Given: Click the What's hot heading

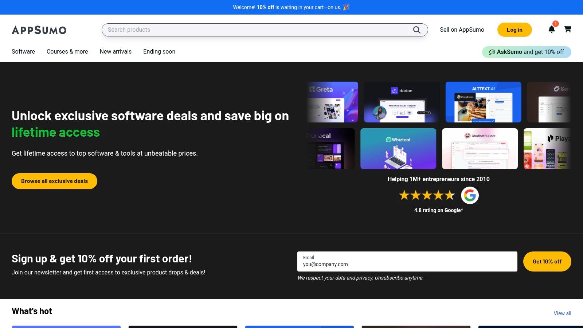Looking at the screenshot, I should click(x=32, y=311).
